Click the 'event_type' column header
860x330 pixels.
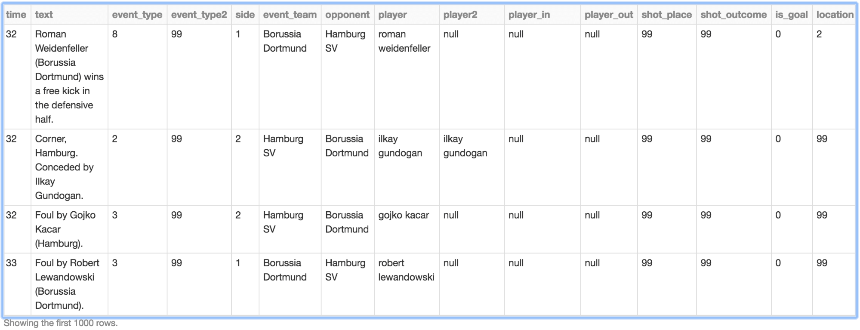[137, 15]
